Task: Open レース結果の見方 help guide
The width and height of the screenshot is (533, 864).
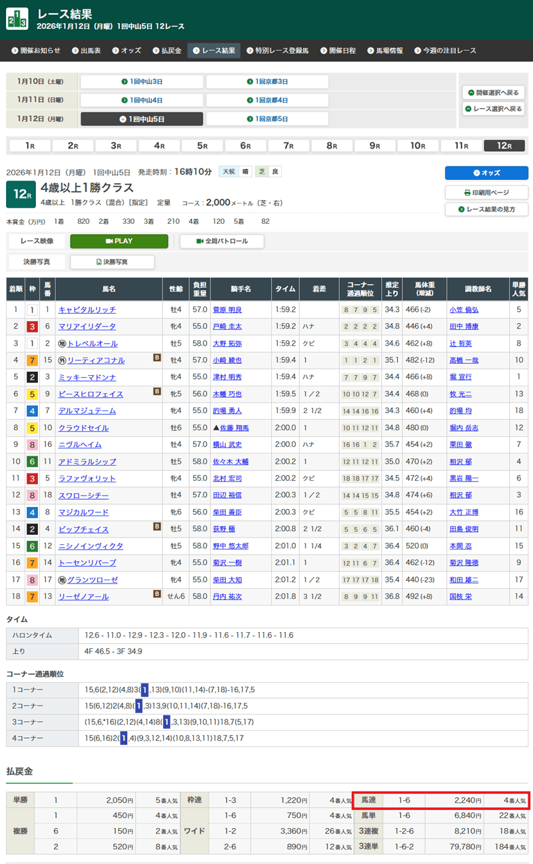Action: point(486,210)
